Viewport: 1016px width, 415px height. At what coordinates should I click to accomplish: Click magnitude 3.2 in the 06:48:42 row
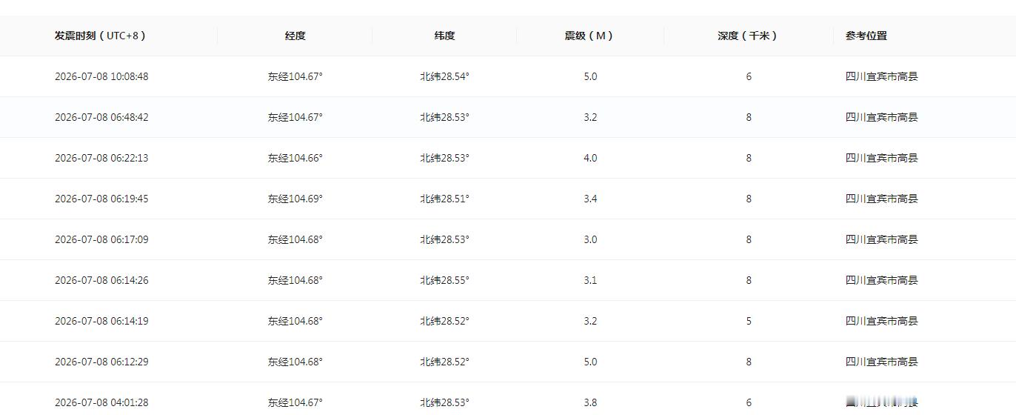click(590, 117)
